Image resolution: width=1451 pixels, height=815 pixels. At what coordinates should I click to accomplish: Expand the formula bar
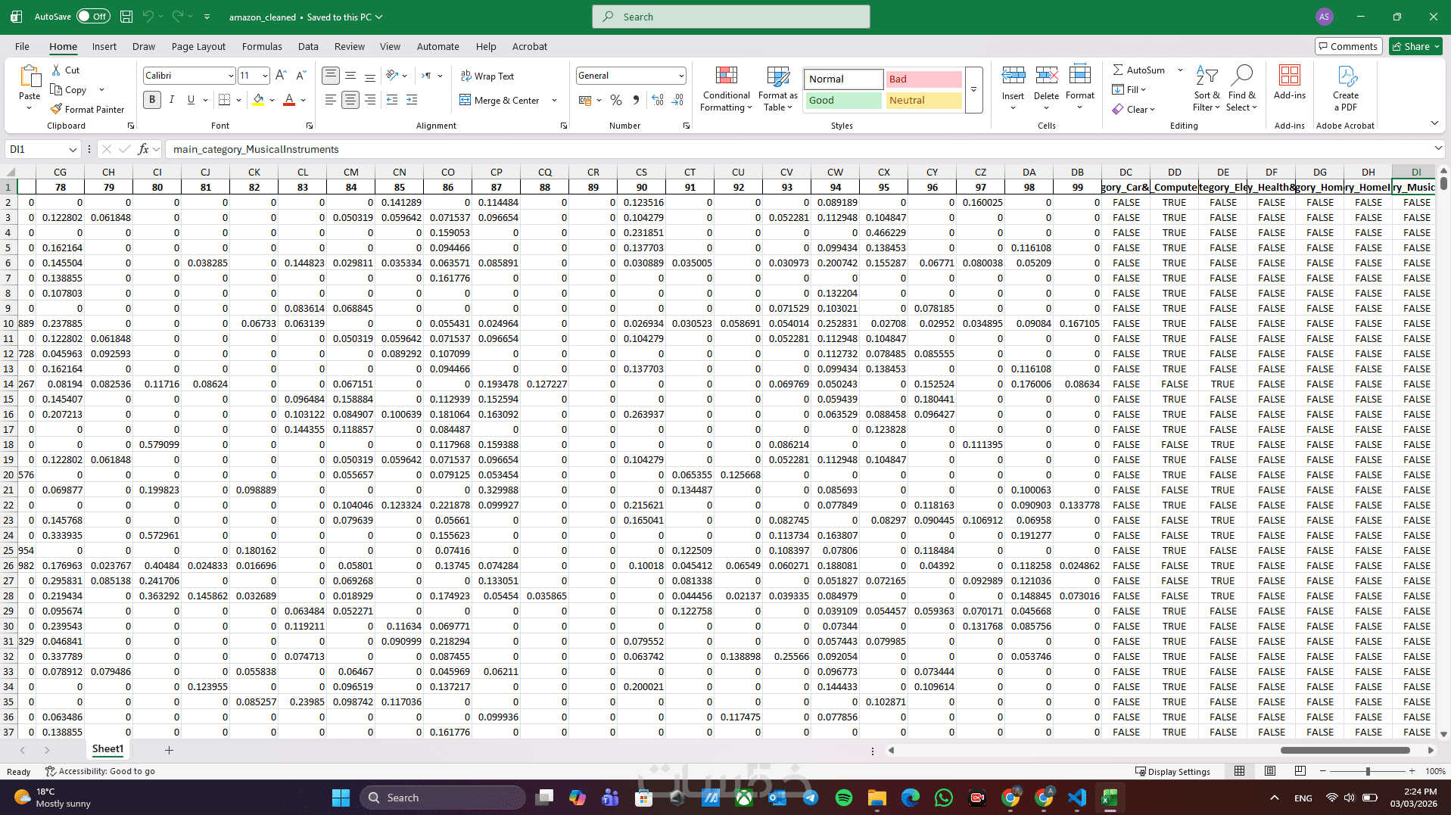1437,148
